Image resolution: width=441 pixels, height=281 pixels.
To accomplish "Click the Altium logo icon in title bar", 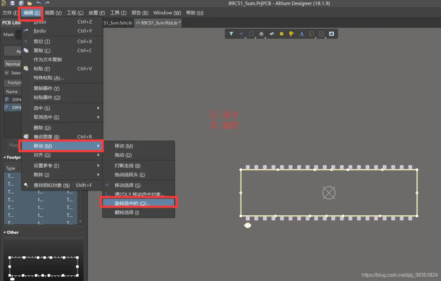I will pos(3,3).
